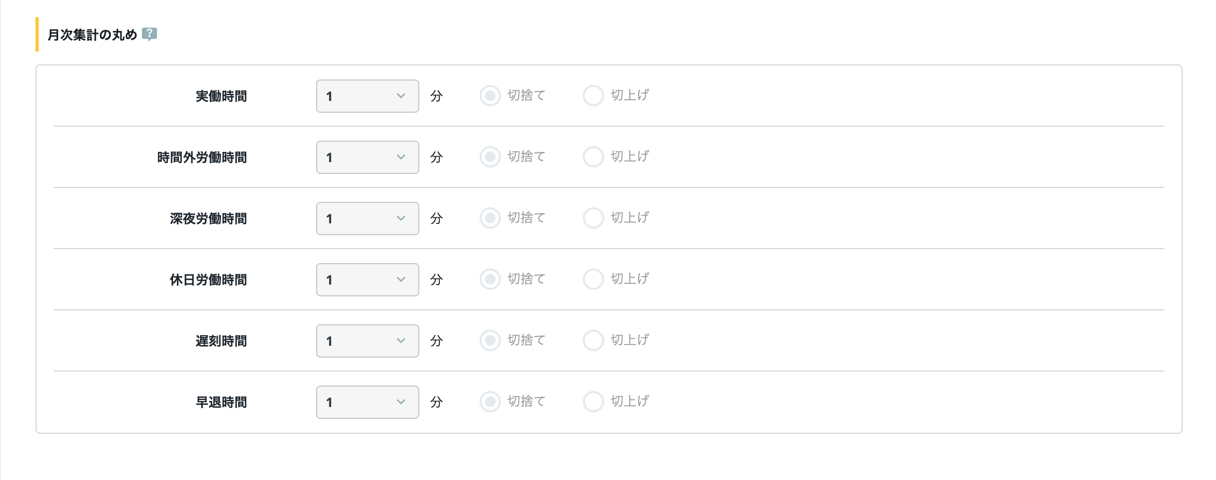Choose 切上げ for 休日労働時間

pos(593,279)
